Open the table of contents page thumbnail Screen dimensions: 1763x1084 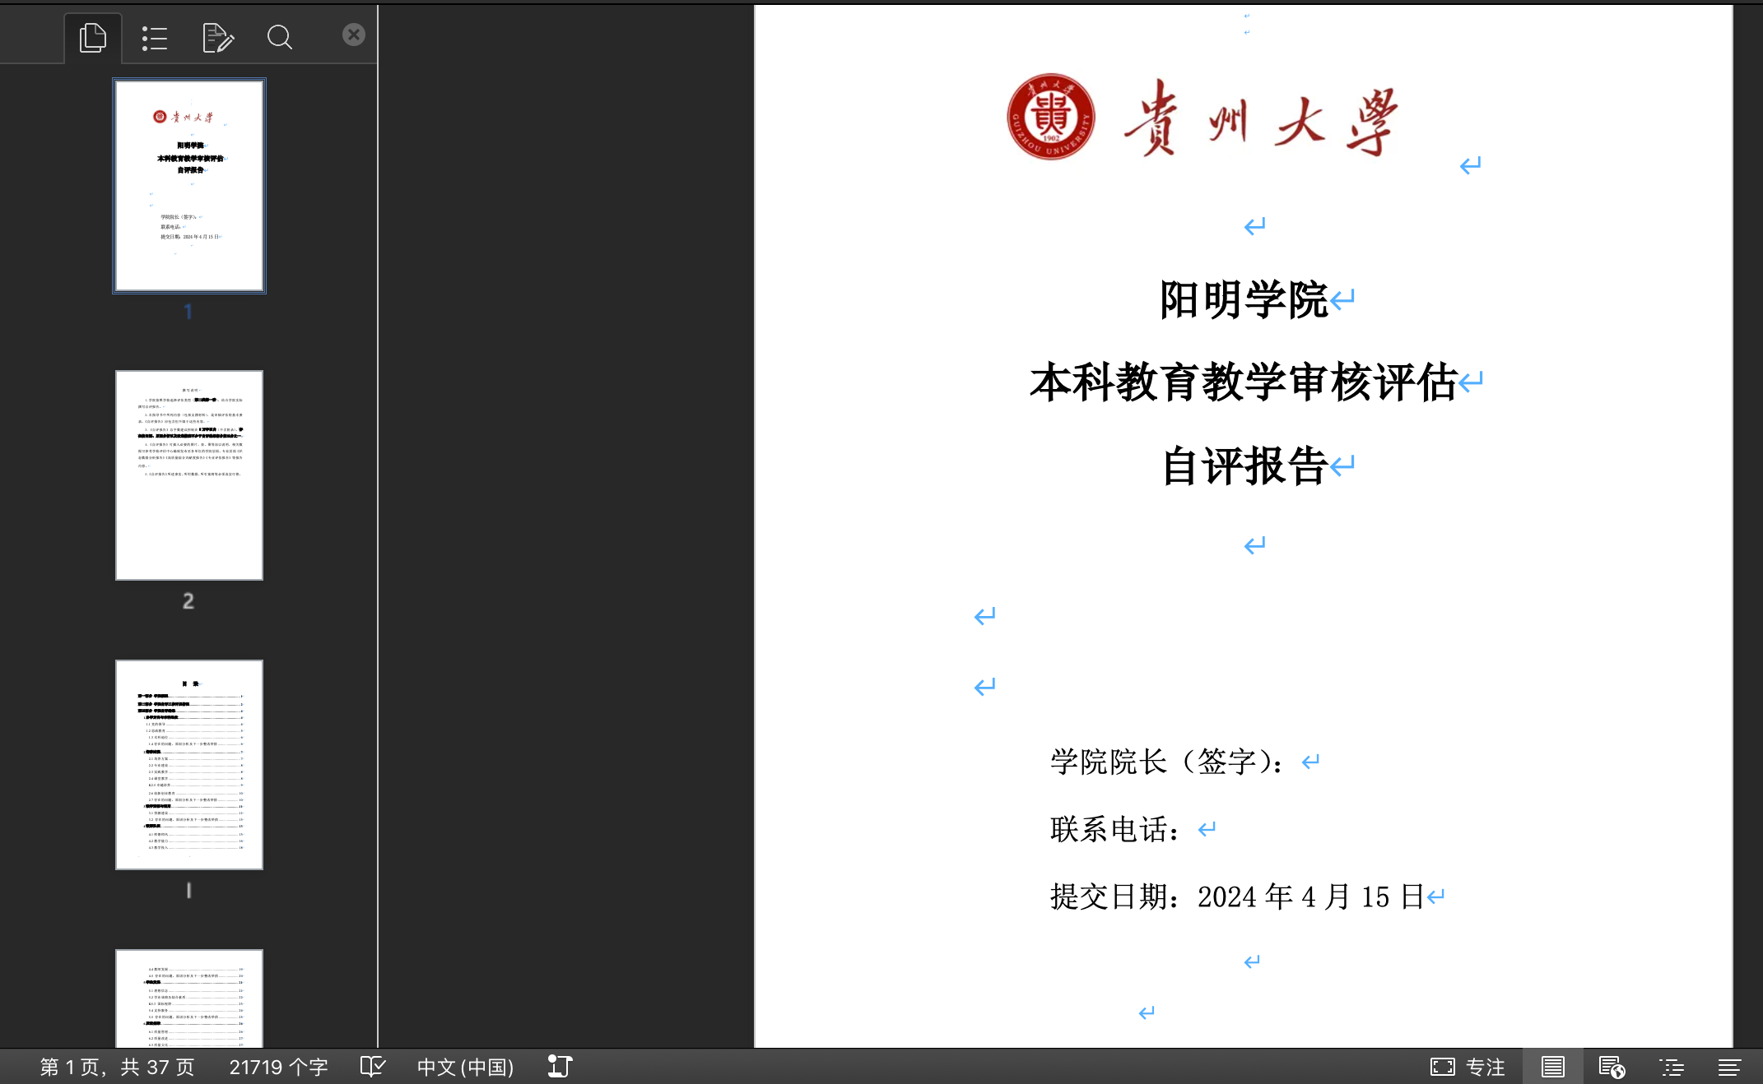pos(189,764)
